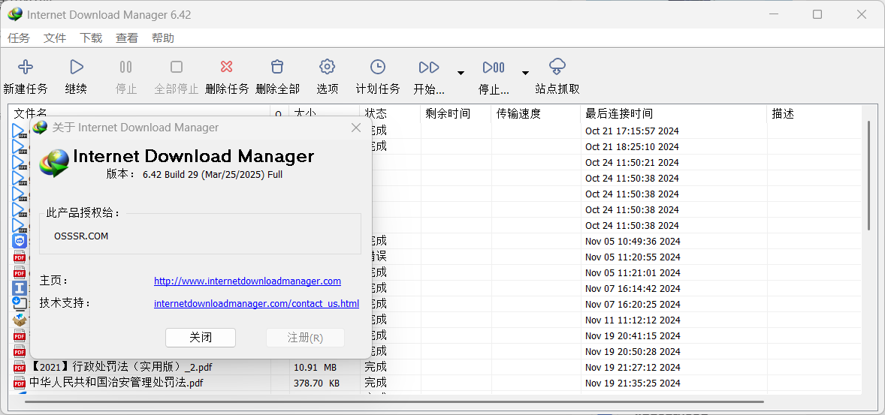885x415 pixels.
Task: Click the OSSSR.COM licensee text
Action: (x=81, y=236)
